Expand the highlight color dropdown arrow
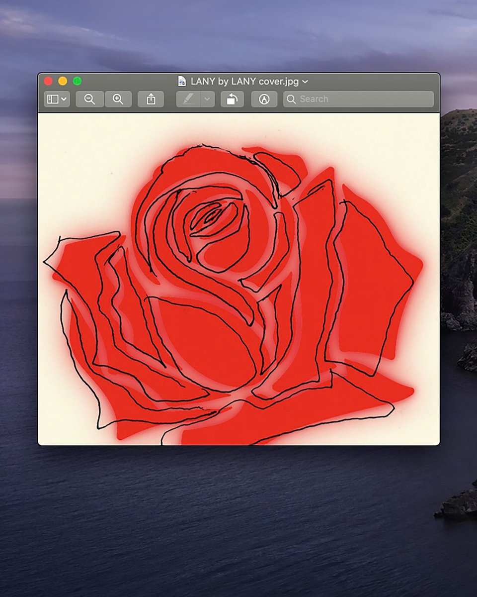Viewport: 477px width, 597px height. tap(207, 99)
